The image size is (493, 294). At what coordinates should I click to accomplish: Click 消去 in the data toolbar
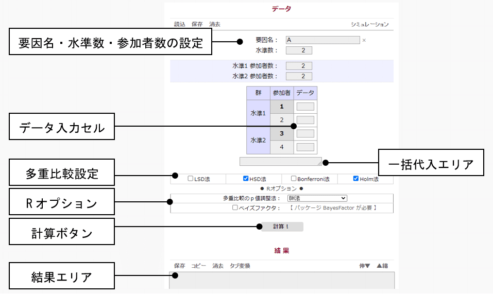tap(215, 24)
